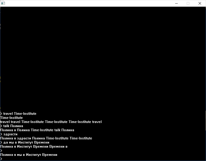Click the output 'Полина я Полина Time-Institute talk Полина'
The height and width of the screenshot is (161, 206).
(x=37, y=130)
